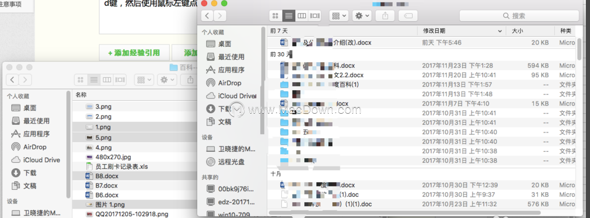
Task: Open gear action menu in rear Finder window
Action: tap(167, 80)
